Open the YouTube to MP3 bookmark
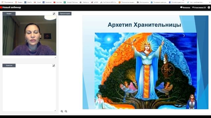The width and height of the screenshot is (211, 118). pos(108,2)
